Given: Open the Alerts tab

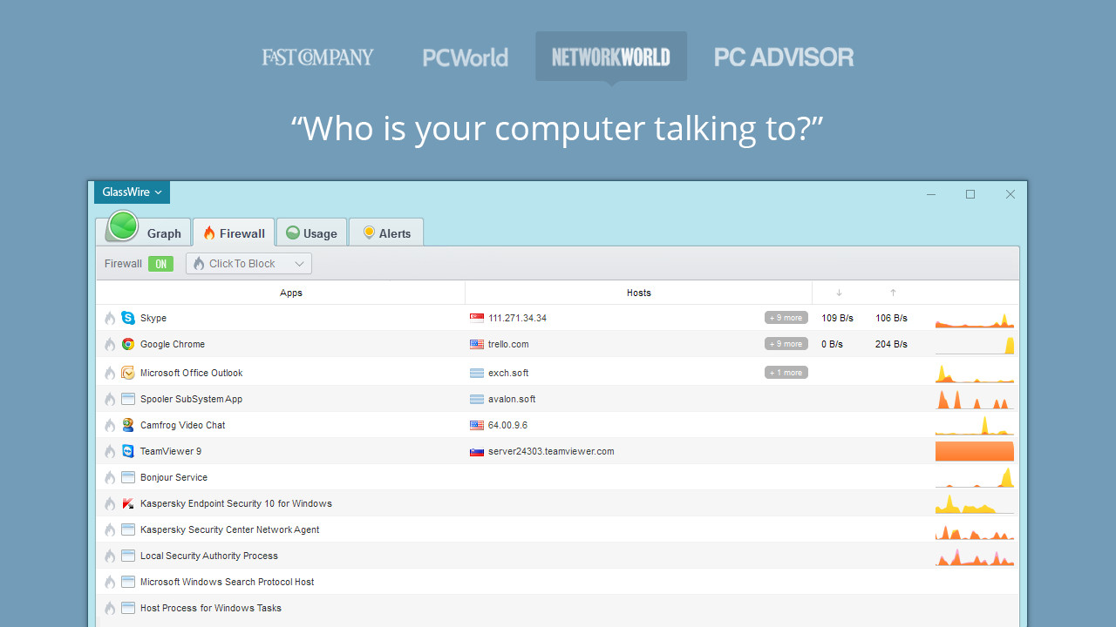Looking at the screenshot, I should [386, 233].
